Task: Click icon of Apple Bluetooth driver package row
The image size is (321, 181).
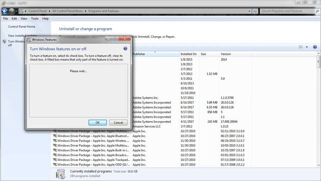Action: coord(55,136)
